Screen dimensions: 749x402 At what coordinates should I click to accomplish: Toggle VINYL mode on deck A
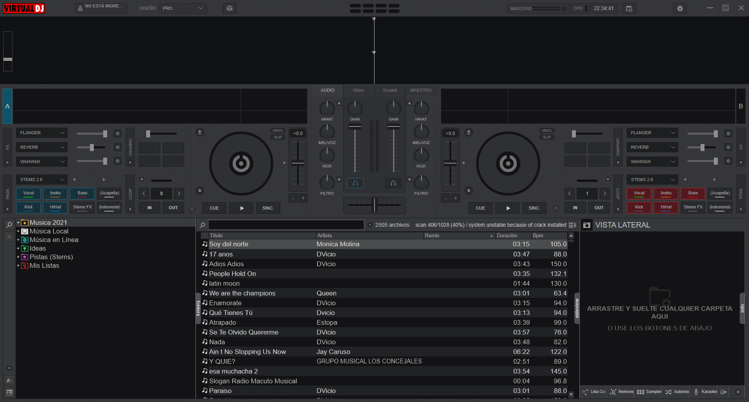(x=278, y=131)
